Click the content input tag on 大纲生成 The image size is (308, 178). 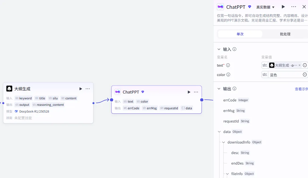69,98
